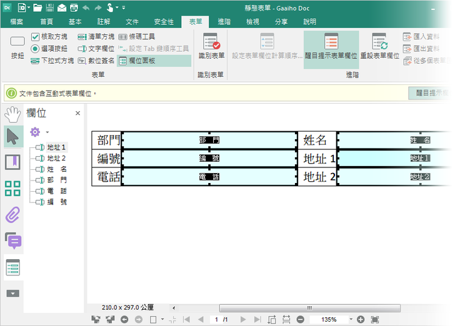This screenshot has width=455, height=326.
Task: Switch to the 註解 ribbon tab
Action: (x=103, y=21)
